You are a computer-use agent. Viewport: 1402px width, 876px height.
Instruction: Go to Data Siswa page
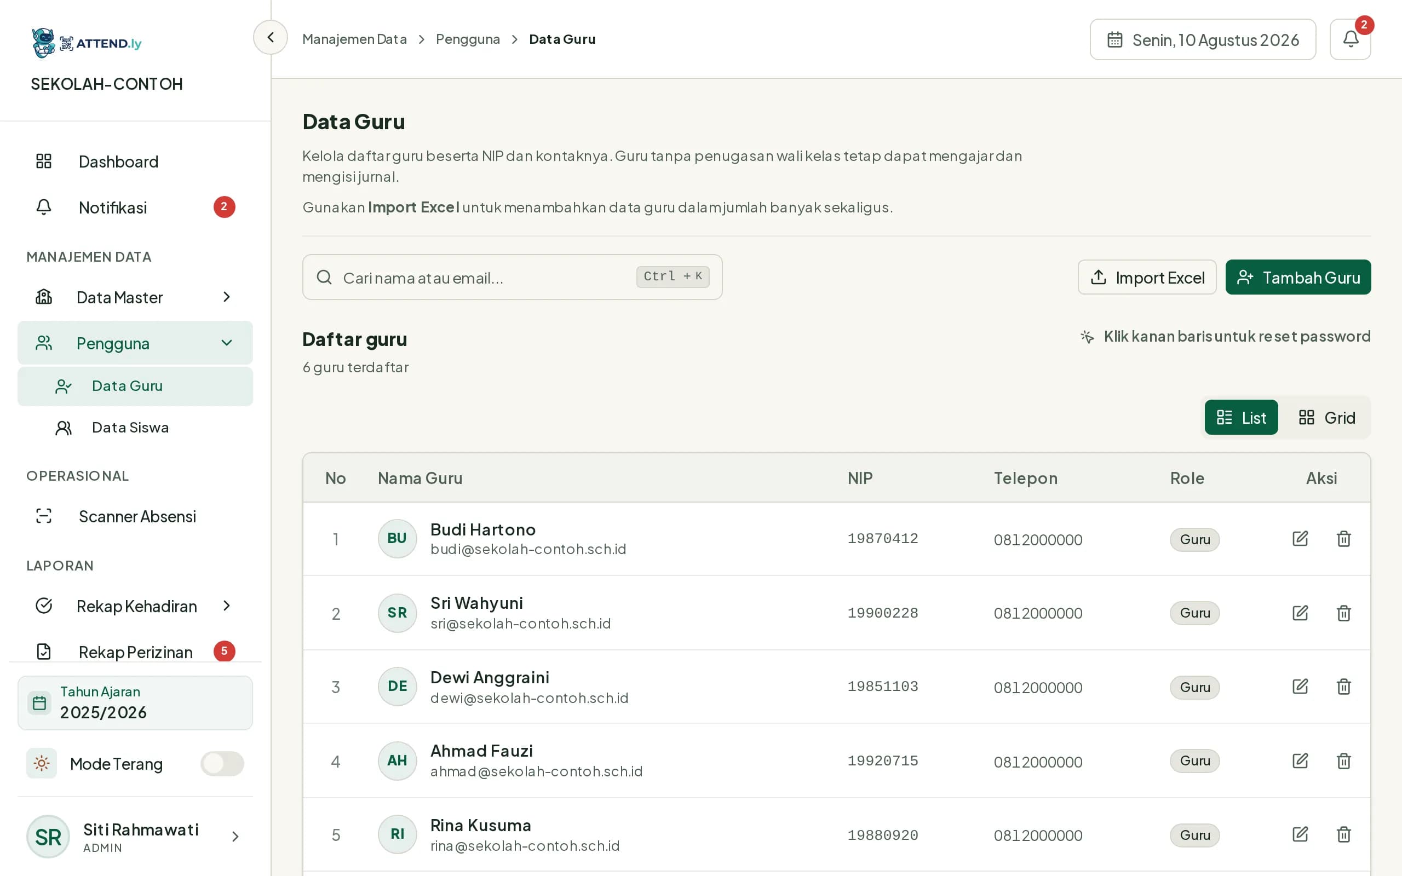tap(135, 428)
